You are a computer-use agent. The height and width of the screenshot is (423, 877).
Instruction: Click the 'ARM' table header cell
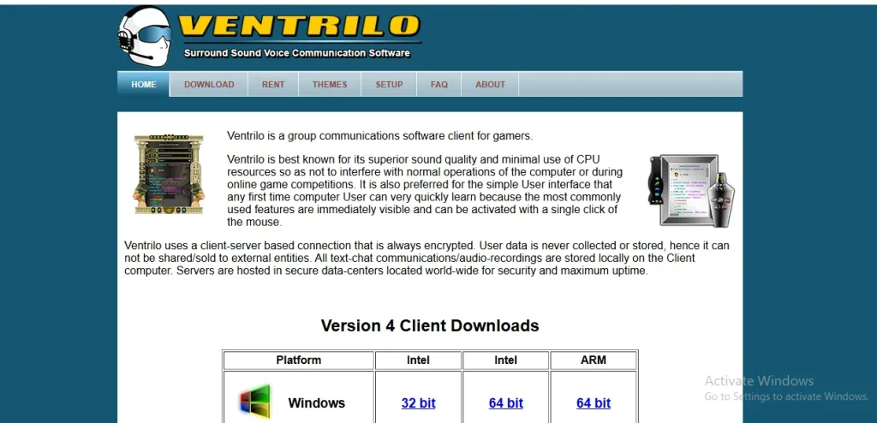594,360
